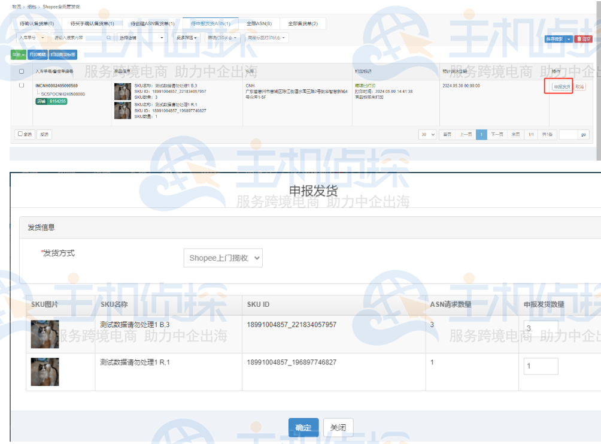Click the search magnifier icon in the search box
601x444 pixels.
(108, 38)
